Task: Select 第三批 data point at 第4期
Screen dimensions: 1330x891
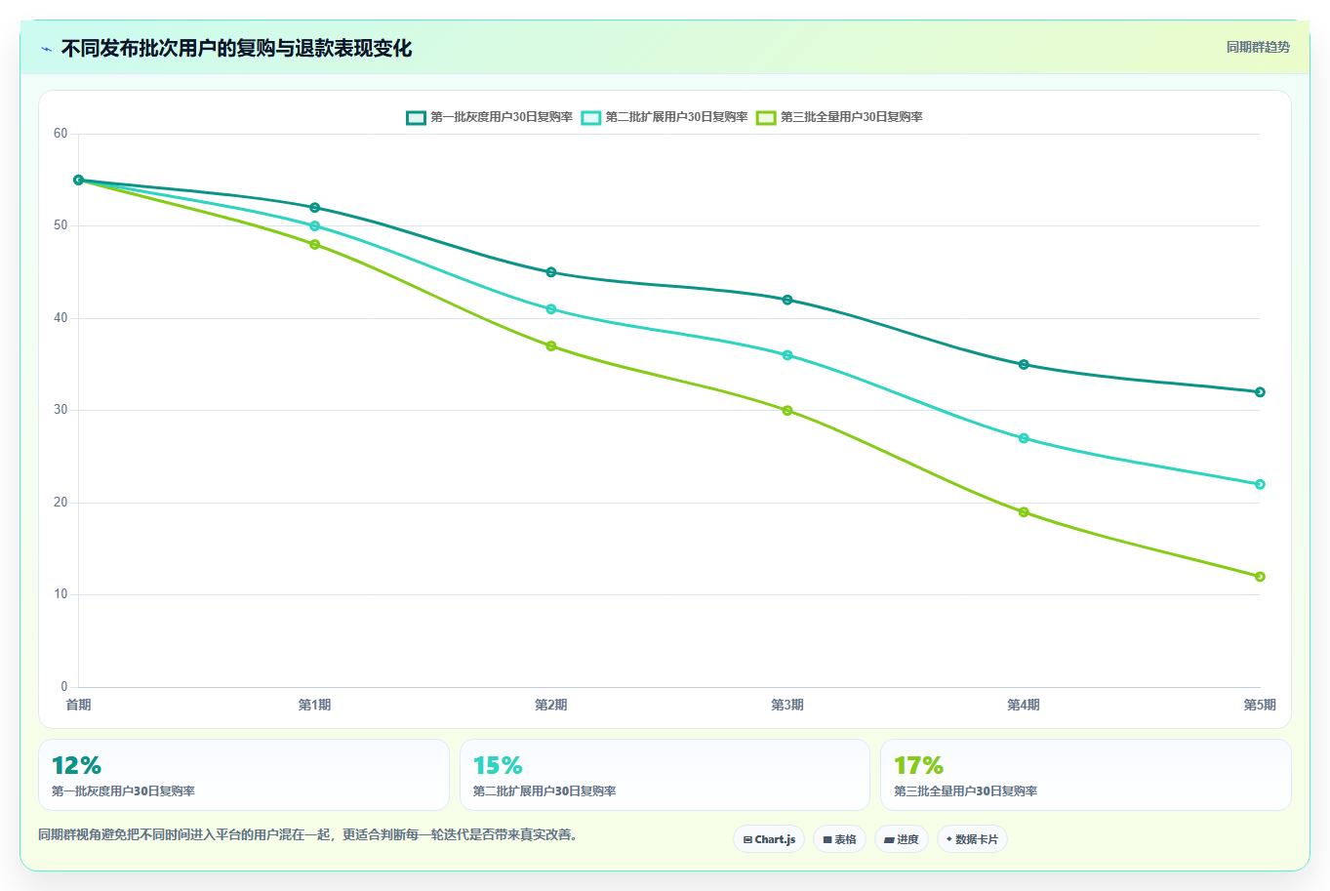Action: click(1024, 512)
